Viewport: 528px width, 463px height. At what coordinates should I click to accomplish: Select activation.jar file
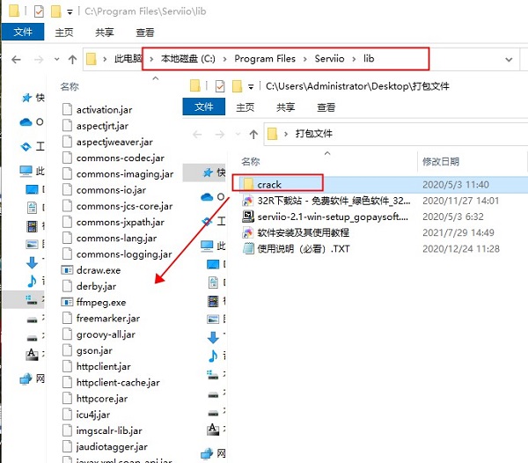click(97, 110)
